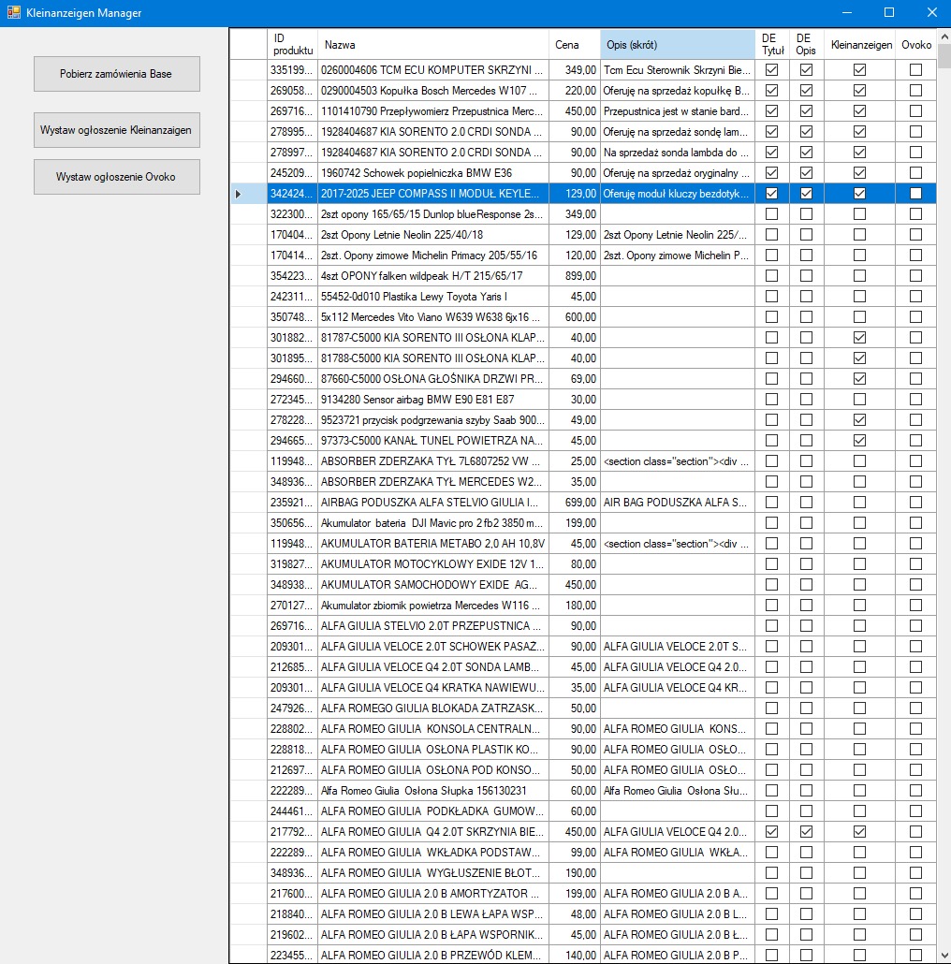The width and height of the screenshot is (951, 964).
Task: Select 'Akumulator bateria DJI Mavic pro' cell
Action: coord(433,523)
